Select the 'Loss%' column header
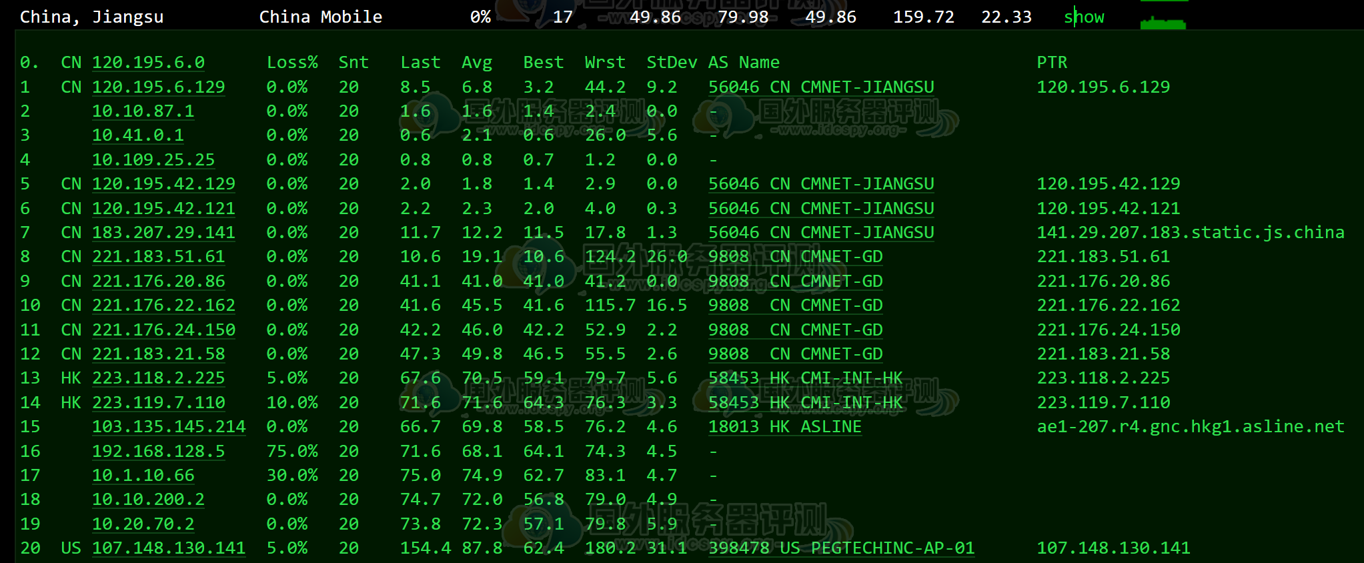This screenshot has height=563, width=1364. [x=292, y=63]
